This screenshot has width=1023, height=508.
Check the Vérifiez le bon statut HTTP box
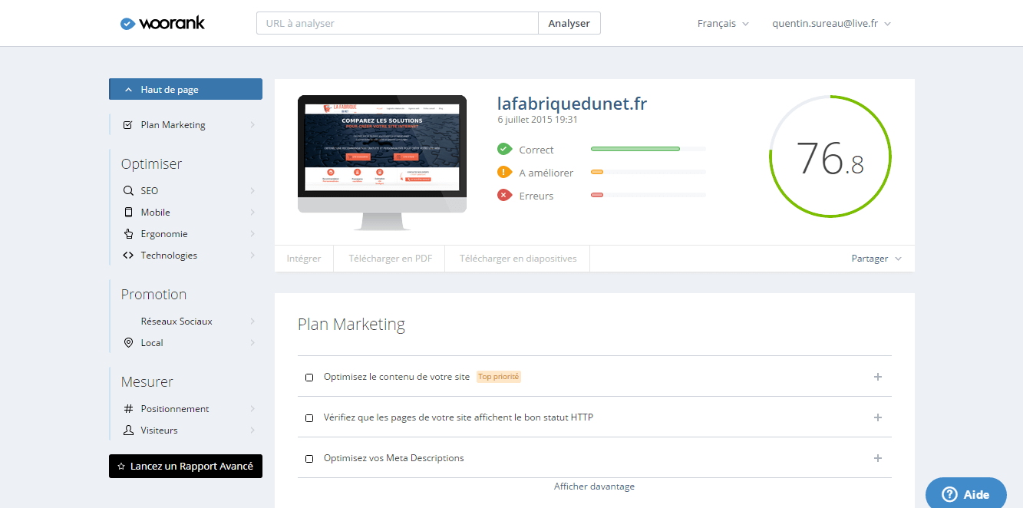(x=309, y=418)
